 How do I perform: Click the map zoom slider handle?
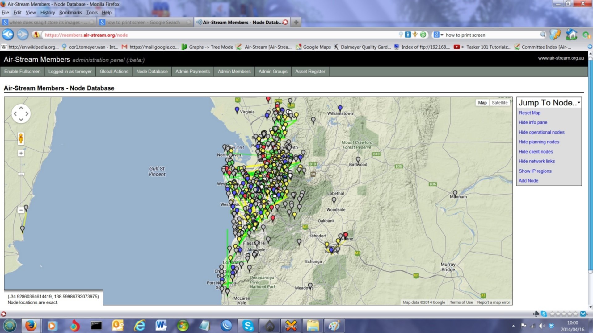tap(21, 174)
